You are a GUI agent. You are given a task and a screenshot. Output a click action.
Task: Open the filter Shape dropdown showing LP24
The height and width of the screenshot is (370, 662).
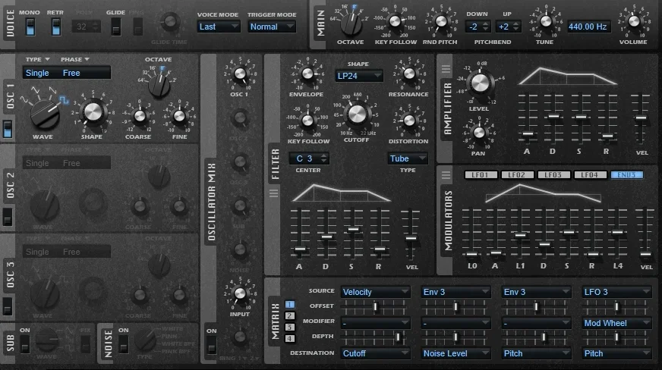pyautogui.click(x=358, y=75)
